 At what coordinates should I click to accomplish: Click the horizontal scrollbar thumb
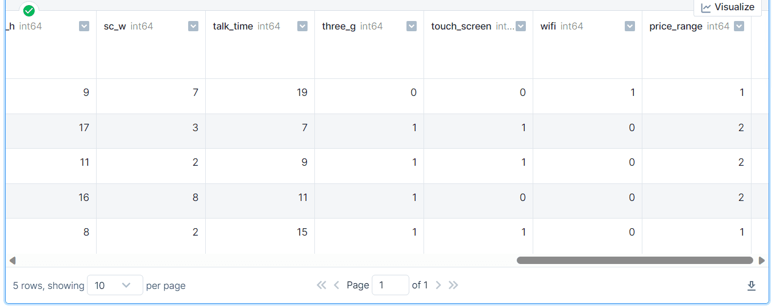[635, 261]
